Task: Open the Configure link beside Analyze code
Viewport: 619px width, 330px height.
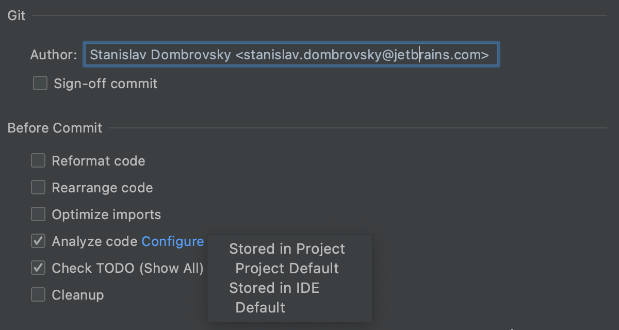Action: [172, 241]
